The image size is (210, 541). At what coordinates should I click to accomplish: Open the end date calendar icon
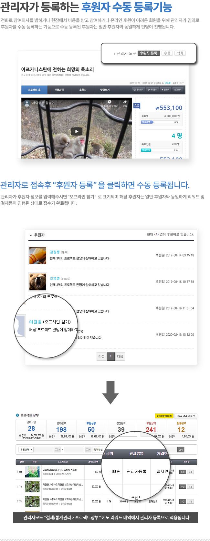(x=88, y=450)
